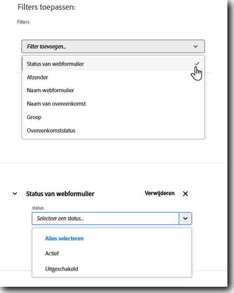Select Overeenkomststatus filter option
Viewport: 234px width, 293px height.
pos(113,130)
